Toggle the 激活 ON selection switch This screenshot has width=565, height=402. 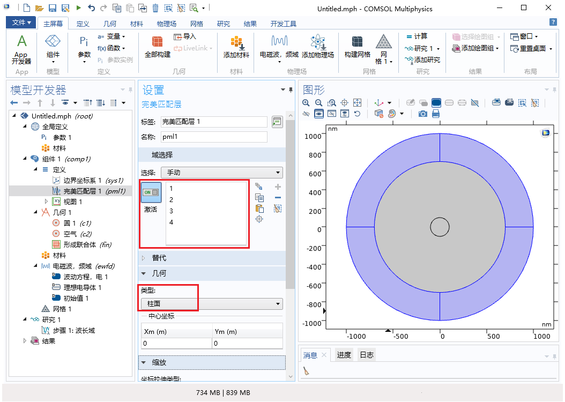click(151, 192)
